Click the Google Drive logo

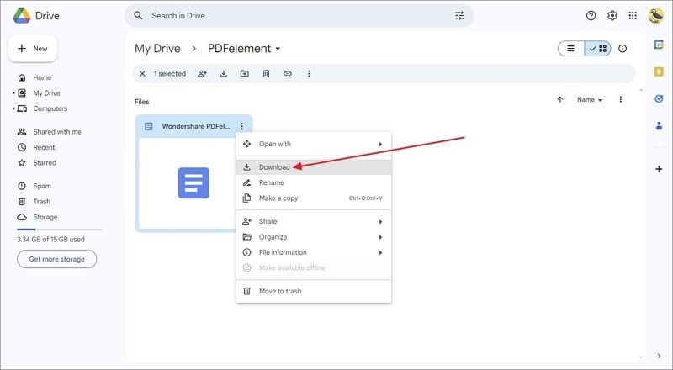22,15
